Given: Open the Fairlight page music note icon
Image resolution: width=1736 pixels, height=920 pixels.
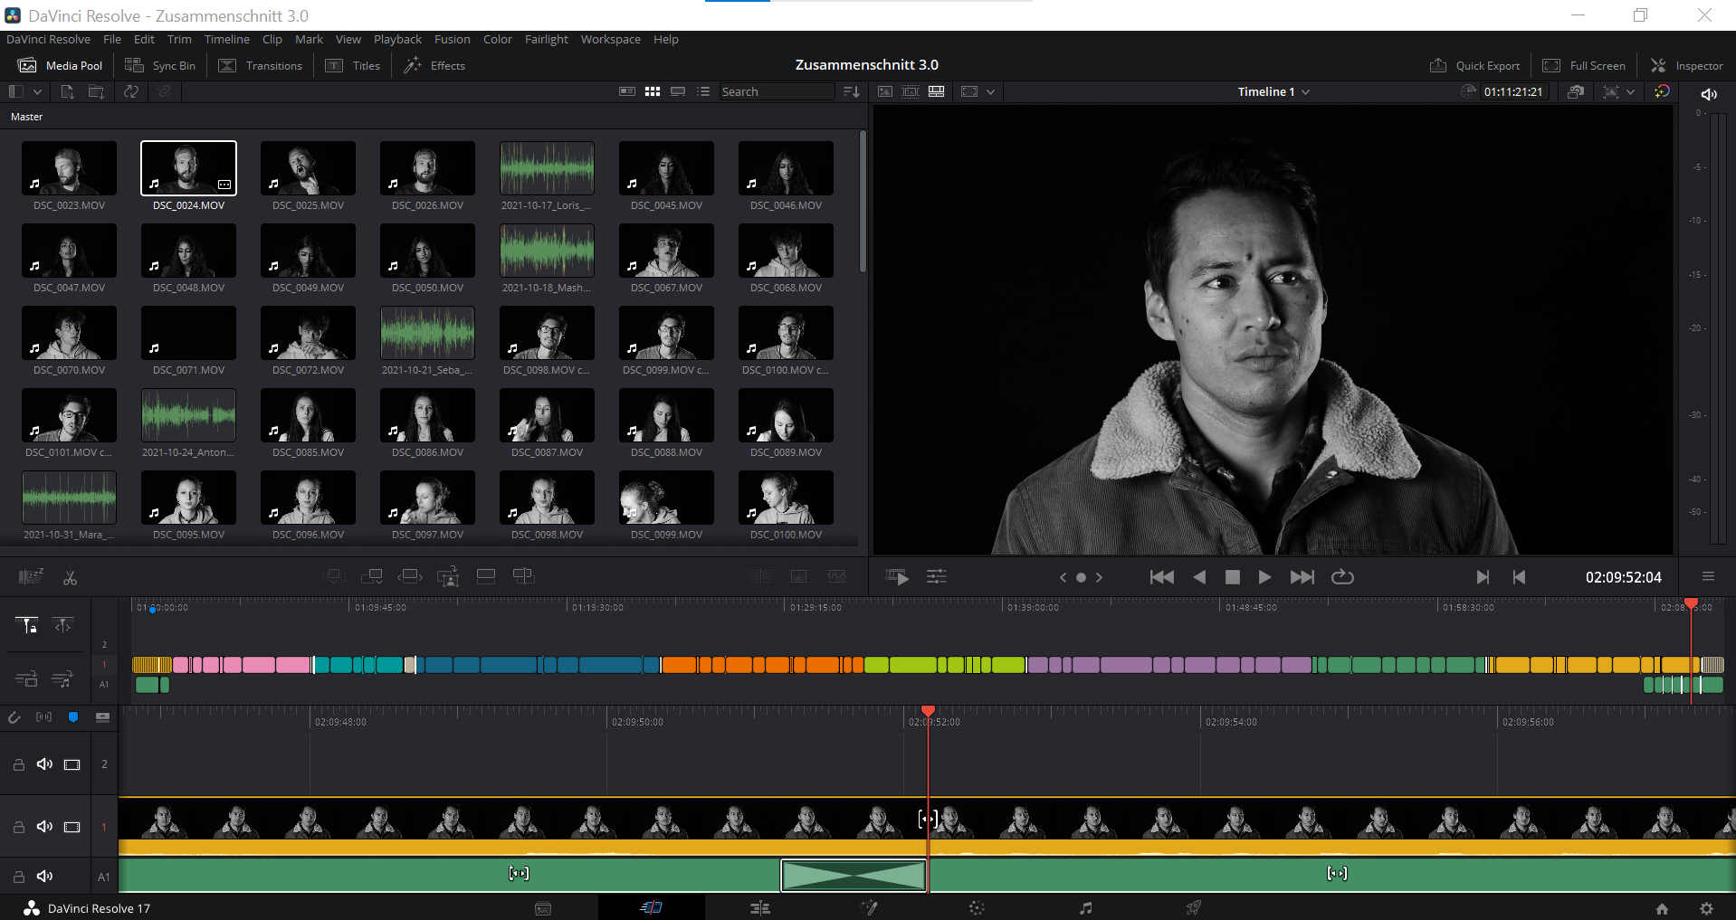Looking at the screenshot, I should [1085, 908].
